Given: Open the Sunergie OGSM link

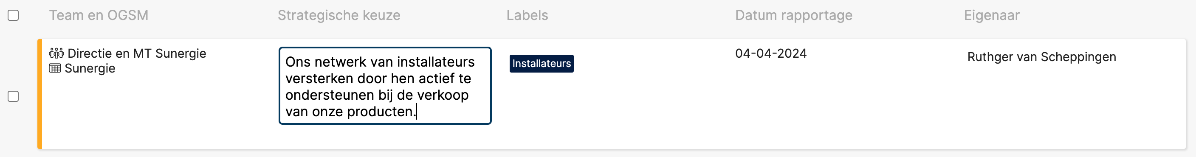Looking at the screenshot, I should (90, 68).
